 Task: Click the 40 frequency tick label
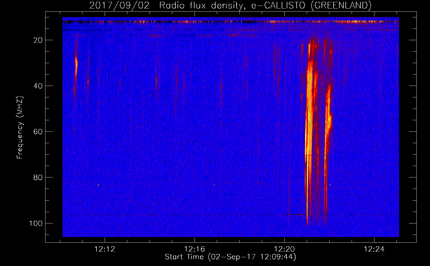38,86
